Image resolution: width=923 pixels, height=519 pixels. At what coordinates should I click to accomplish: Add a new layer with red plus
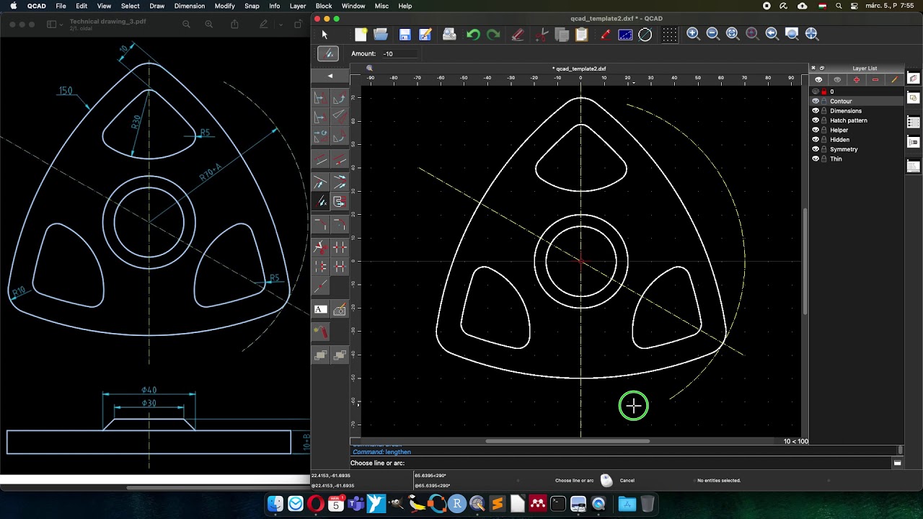(856, 79)
